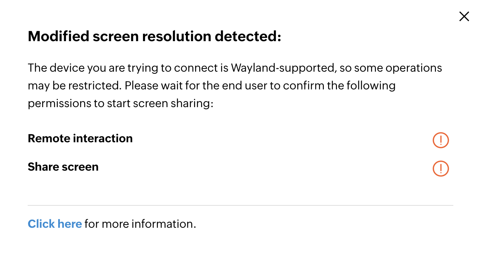The width and height of the screenshot is (481, 254).
Task: Click the "Modified screen resolution detected" heading
Action: pos(154,37)
